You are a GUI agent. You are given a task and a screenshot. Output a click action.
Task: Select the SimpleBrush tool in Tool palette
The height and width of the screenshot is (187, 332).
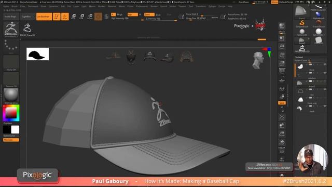302,23
